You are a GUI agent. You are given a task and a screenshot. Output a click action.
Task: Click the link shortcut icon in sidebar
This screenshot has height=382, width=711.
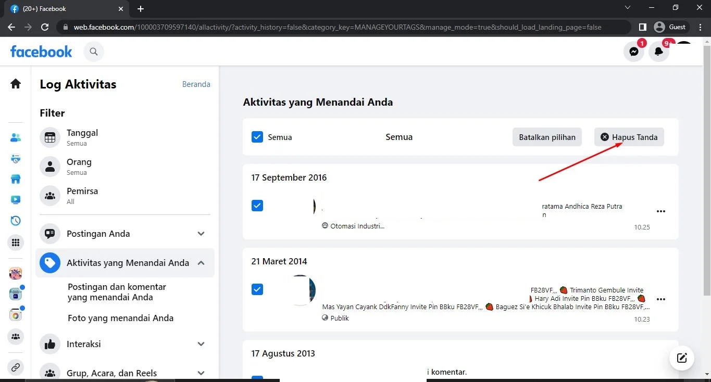[16, 367]
